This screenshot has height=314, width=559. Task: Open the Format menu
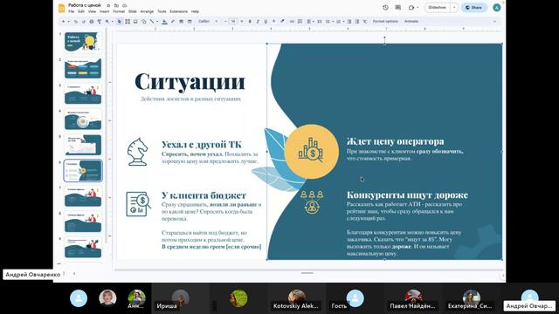click(x=119, y=11)
